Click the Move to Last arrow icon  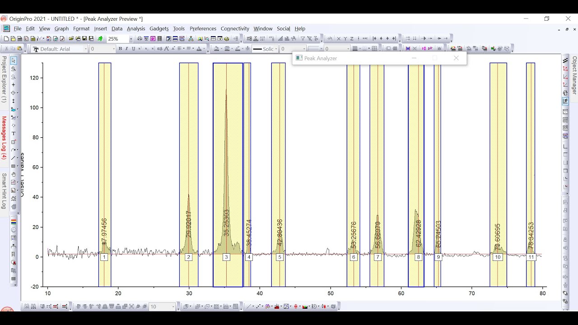[394, 39]
